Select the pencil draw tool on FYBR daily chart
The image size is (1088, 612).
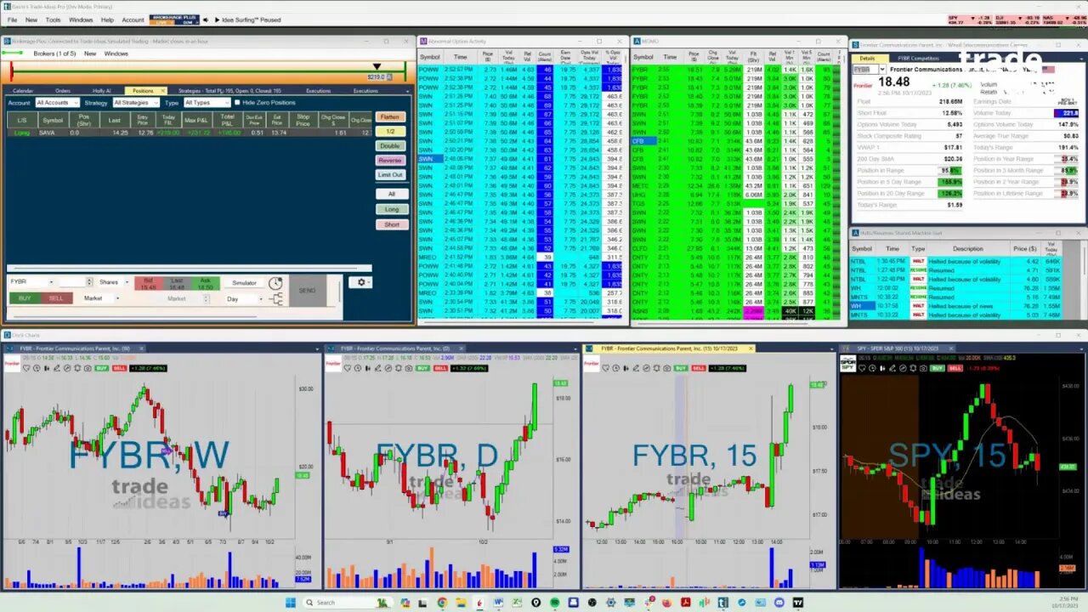[x=377, y=368]
